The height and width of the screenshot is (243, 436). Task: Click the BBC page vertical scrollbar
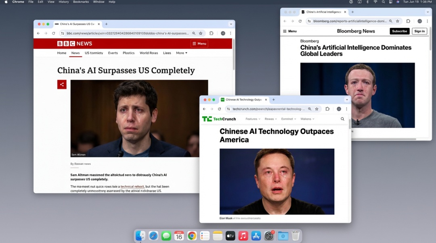pyautogui.click(x=233, y=56)
